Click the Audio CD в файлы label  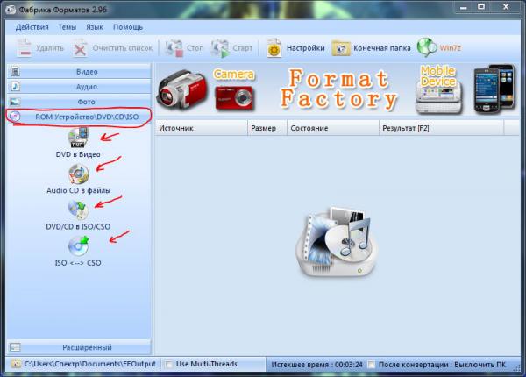[x=79, y=190]
